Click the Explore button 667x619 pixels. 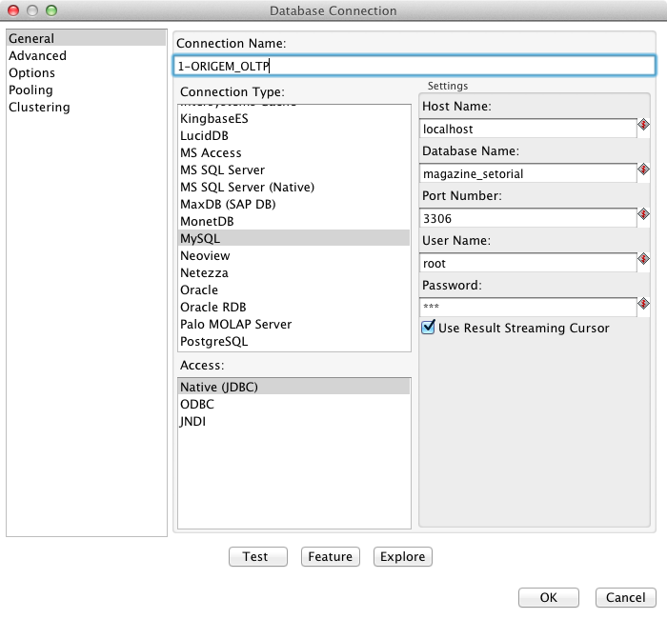[402, 556]
